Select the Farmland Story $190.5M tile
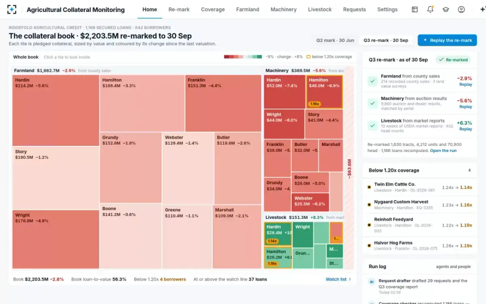This screenshot has width=486, height=304. coord(55,178)
